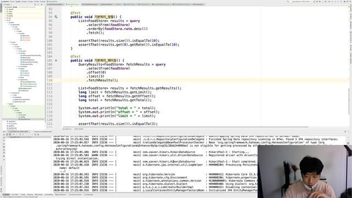The width and height of the screenshot is (352, 198).
Task: Select the templates folder in the project tree
Action: pos(18,97)
